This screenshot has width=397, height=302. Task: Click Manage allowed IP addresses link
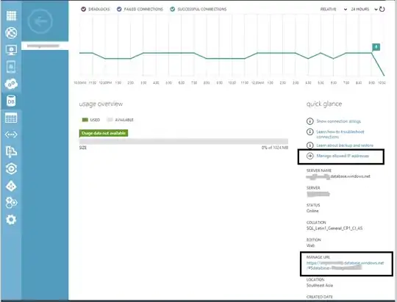(343, 156)
